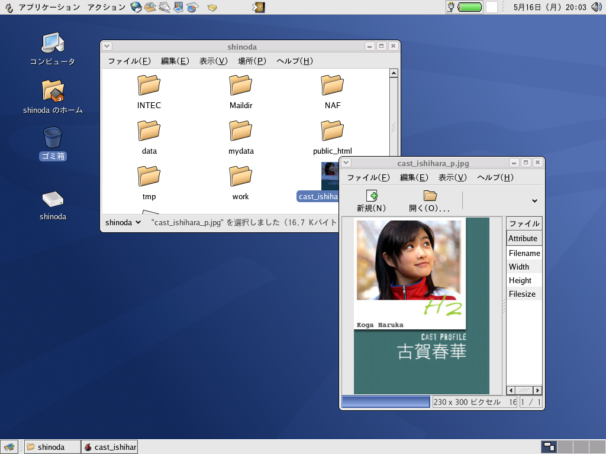Open window menu arrow of cast_ishihara_p.jpg window
Screen dimensions: 606x454
346,163
